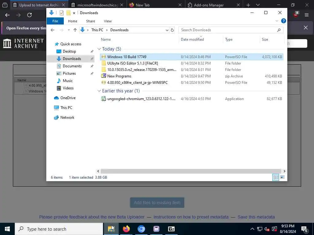Open the Customize Quick Access Toolbar dropdown
This screenshot has width=314, height=235.
[x=74, y=13]
